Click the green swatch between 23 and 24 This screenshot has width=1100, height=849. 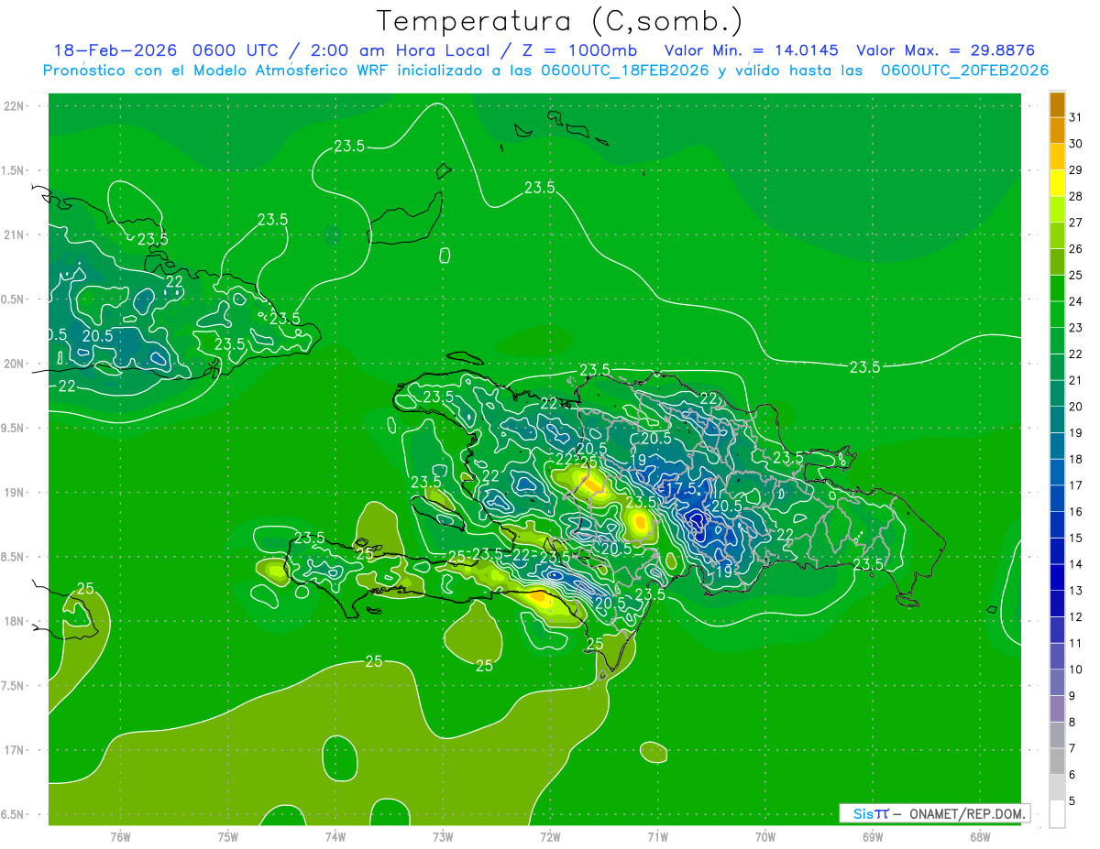pyautogui.click(x=1057, y=315)
